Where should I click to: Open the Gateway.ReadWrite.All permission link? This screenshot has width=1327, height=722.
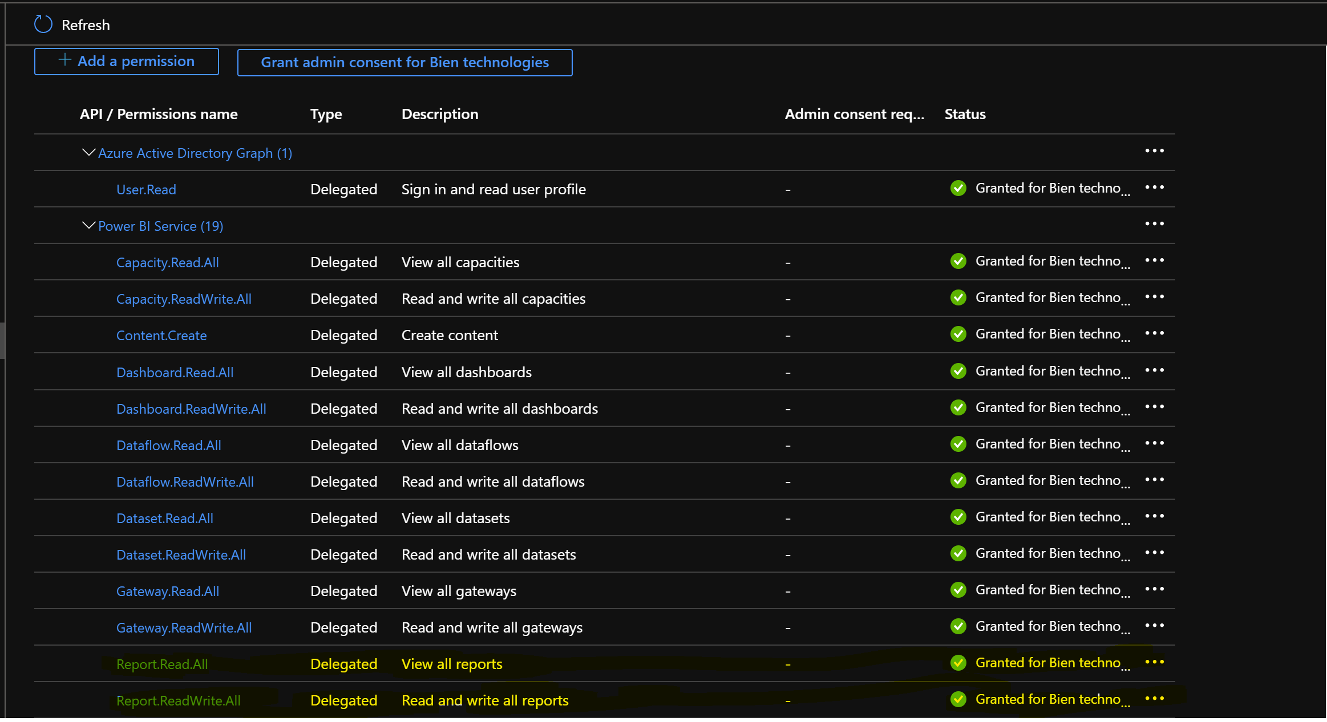point(184,627)
